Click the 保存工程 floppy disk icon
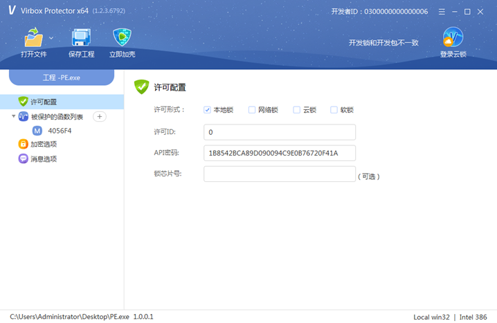This screenshot has width=497, height=323. point(81,37)
